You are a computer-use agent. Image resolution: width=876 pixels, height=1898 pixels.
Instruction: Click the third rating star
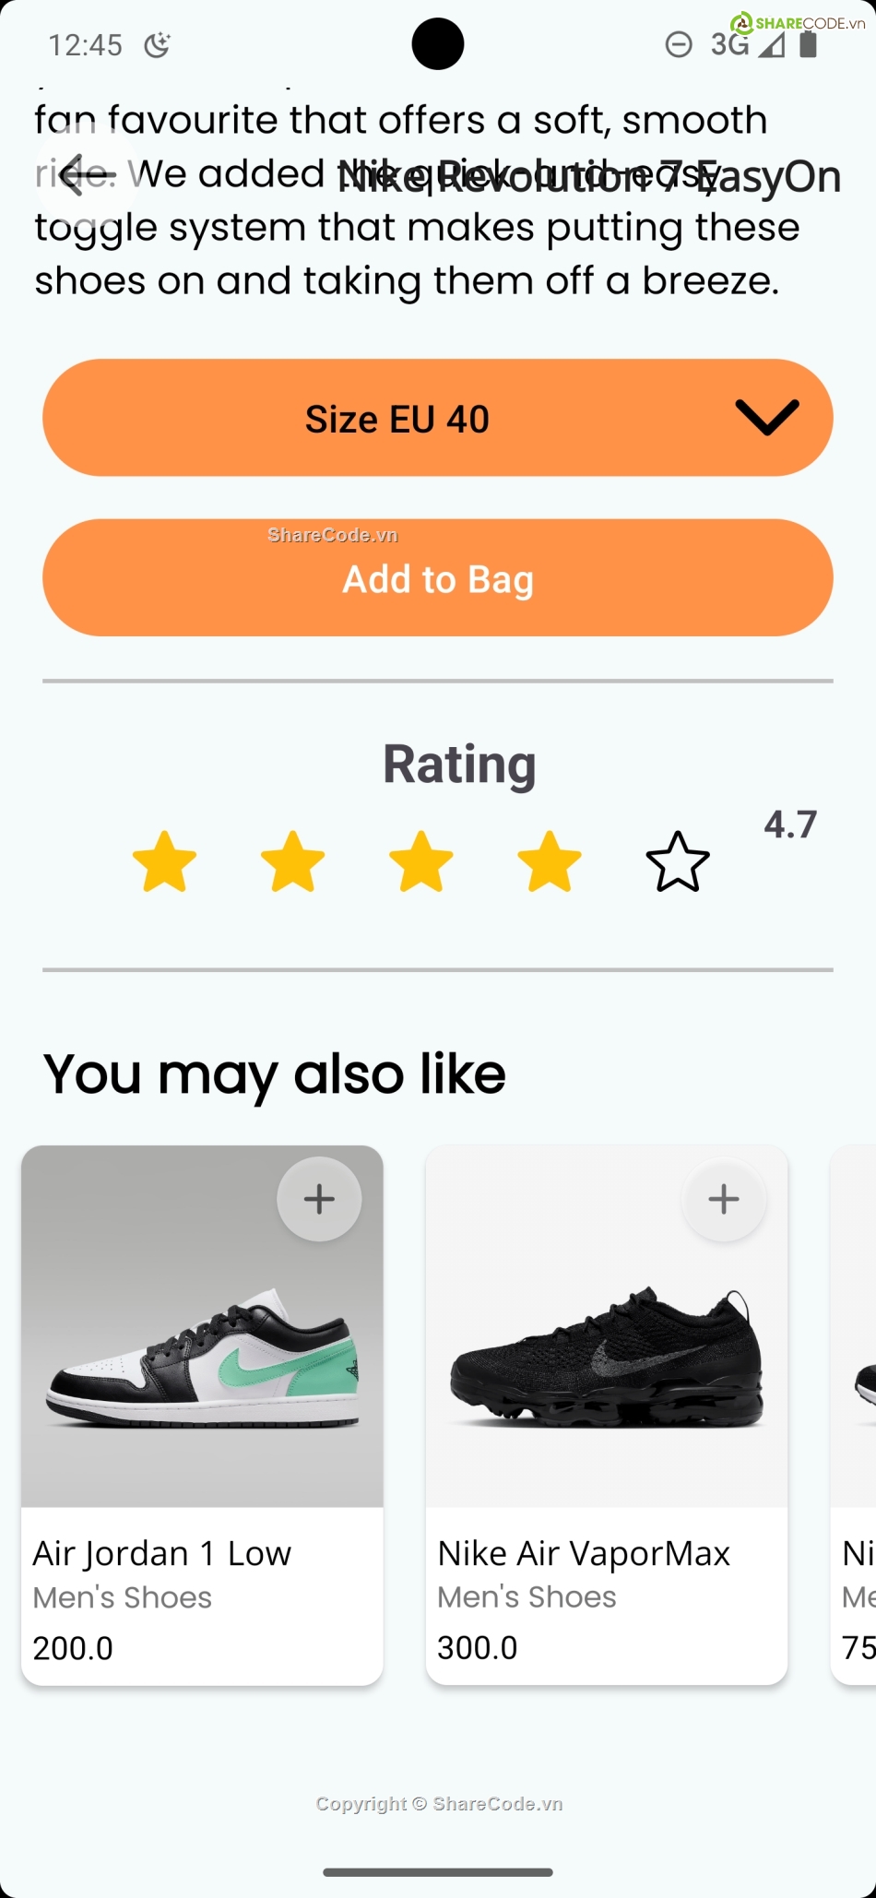click(x=420, y=862)
